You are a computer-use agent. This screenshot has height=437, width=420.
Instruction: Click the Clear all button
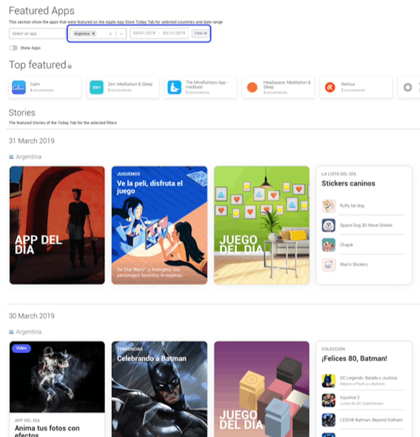[201, 33]
